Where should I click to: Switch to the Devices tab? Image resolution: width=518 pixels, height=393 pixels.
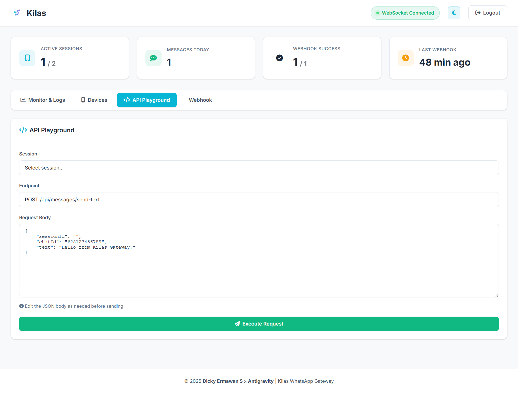tap(94, 100)
